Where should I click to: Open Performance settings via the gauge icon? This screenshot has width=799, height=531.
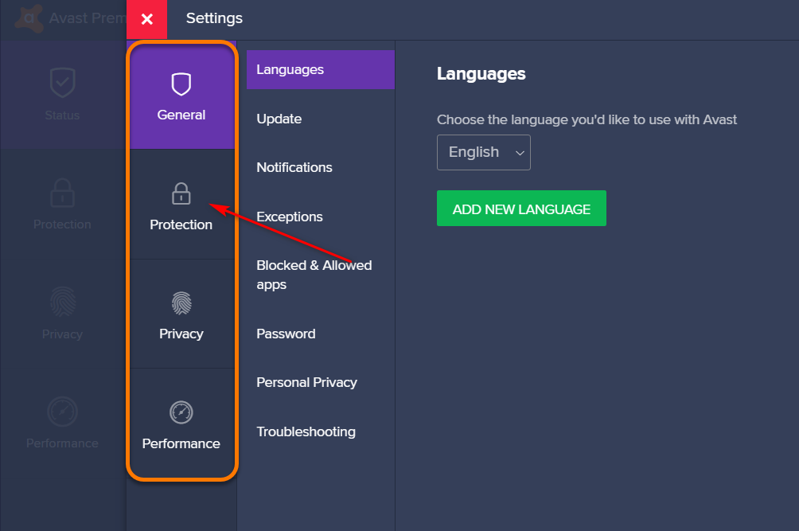tap(181, 412)
